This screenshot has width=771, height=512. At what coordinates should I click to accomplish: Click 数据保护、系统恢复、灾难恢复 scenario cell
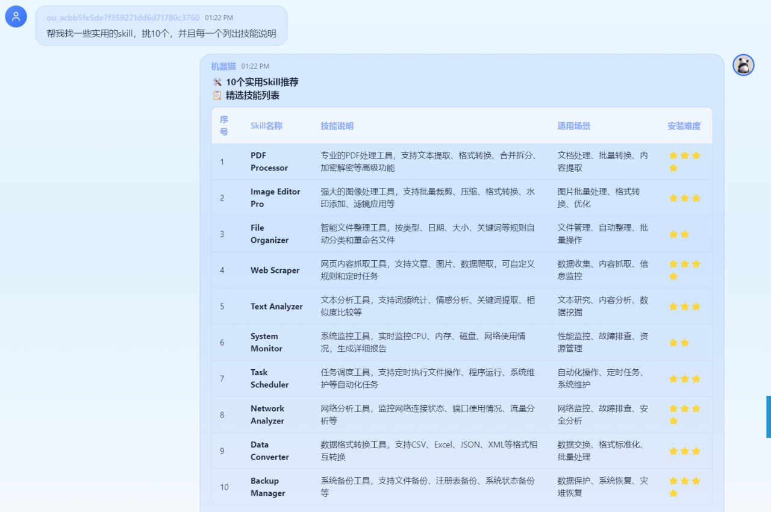click(x=603, y=487)
